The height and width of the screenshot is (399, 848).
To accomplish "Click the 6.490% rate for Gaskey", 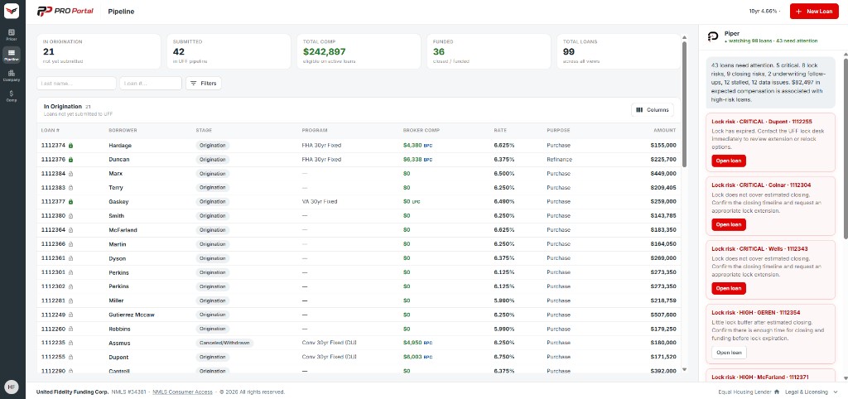I will point(504,202).
